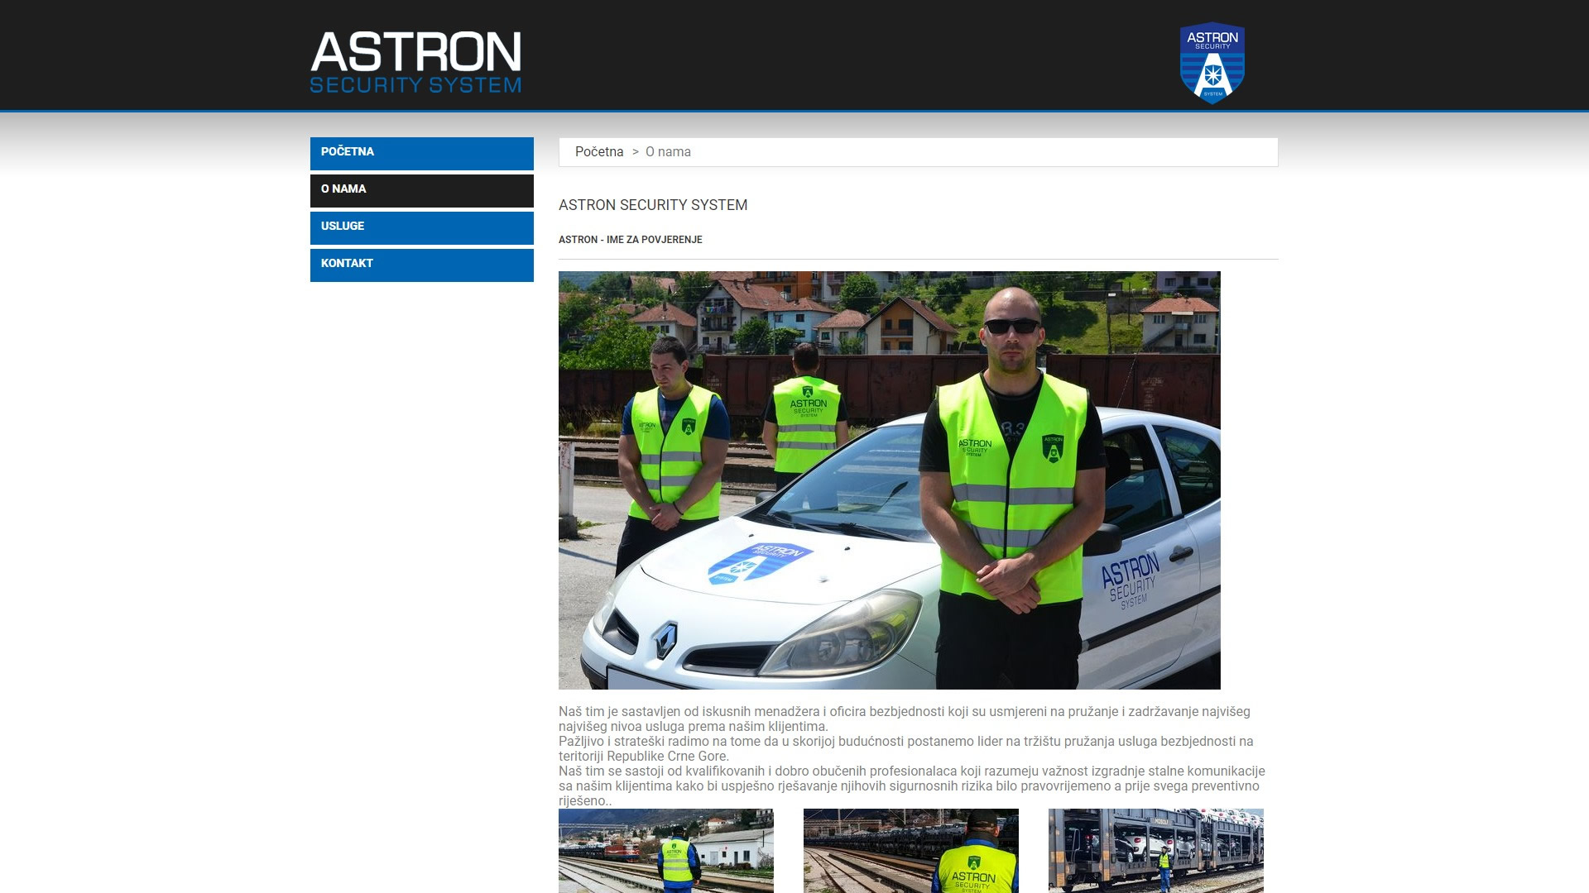1589x893 pixels.
Task: Open thumbnail of guard's Astron vest back
Action: point(911,851)
